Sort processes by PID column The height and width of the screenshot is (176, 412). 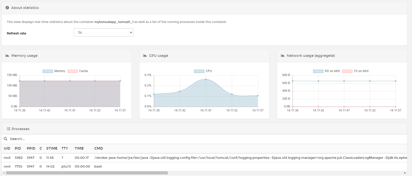pos(18,148)
